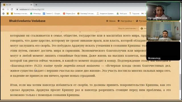Select Всеволод black video tile
The image size is (182, 102).
tap(163, 51)
